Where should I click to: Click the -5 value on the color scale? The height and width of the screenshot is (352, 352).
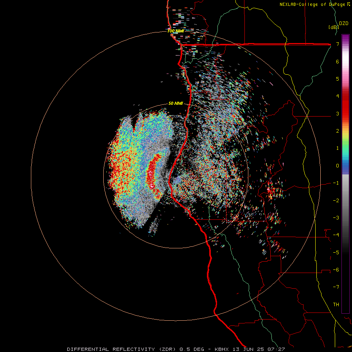(x=336, y=252)
